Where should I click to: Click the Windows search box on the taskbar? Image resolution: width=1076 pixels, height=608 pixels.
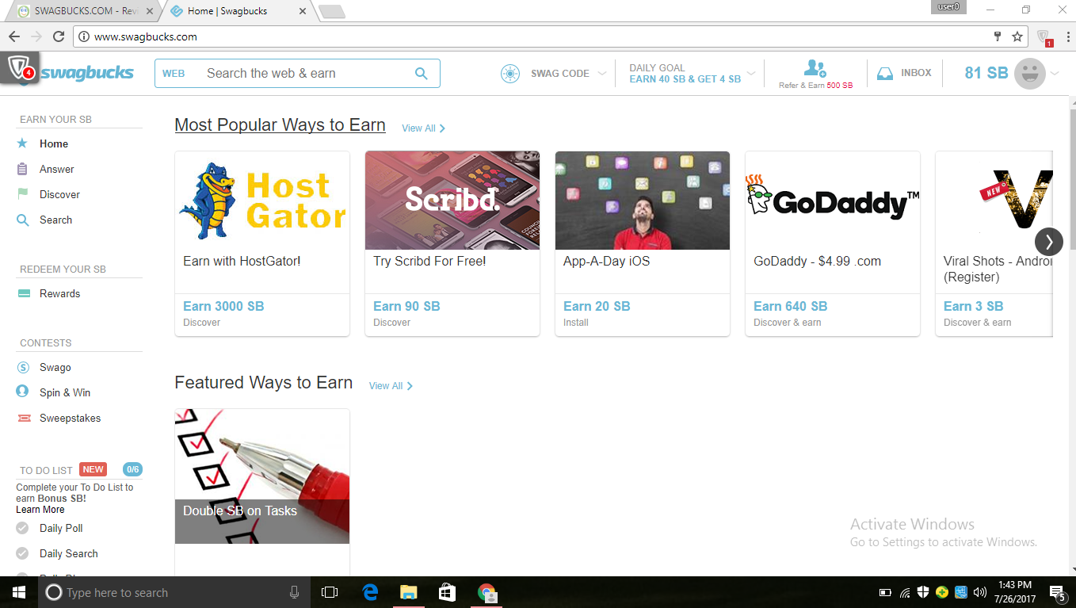(173, 592)
